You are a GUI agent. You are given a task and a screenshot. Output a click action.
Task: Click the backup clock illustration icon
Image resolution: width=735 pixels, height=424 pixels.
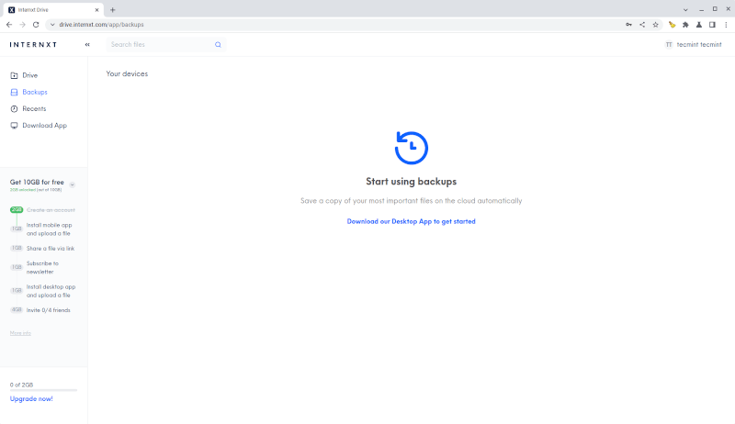coord(411,148)
